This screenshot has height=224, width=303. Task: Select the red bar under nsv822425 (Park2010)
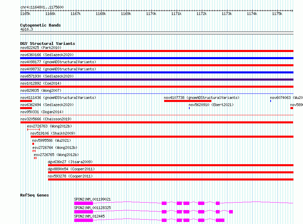coord(157,51)
